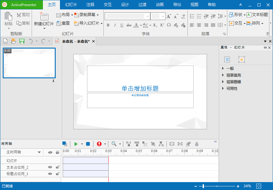Toggle Underline text formatting
The width and height of the screenshot is (273, 190).
(122, 25)
